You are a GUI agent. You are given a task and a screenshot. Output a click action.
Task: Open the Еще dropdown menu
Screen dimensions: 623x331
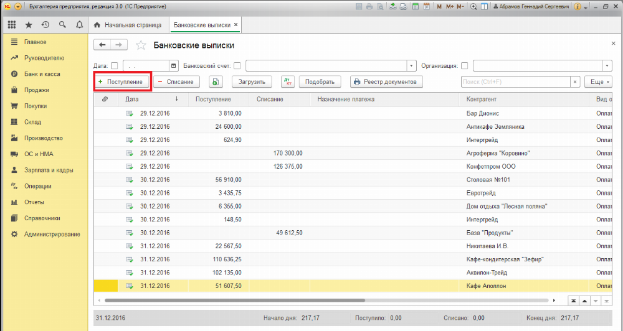click(x=599, y=82)
